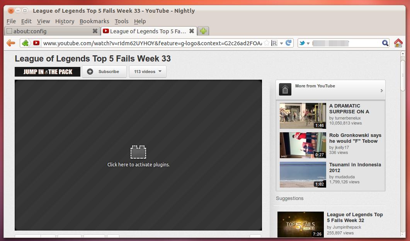
Task: Close the League of Legends tab
Action: (192, 31)
